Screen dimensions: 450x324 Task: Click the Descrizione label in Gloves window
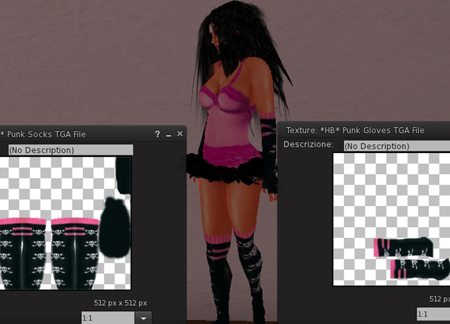pyautogui.click(x=308, y=144)
